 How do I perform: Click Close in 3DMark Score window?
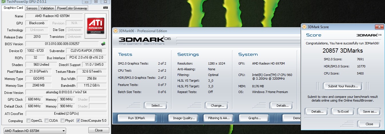click(x=369, y=124)
